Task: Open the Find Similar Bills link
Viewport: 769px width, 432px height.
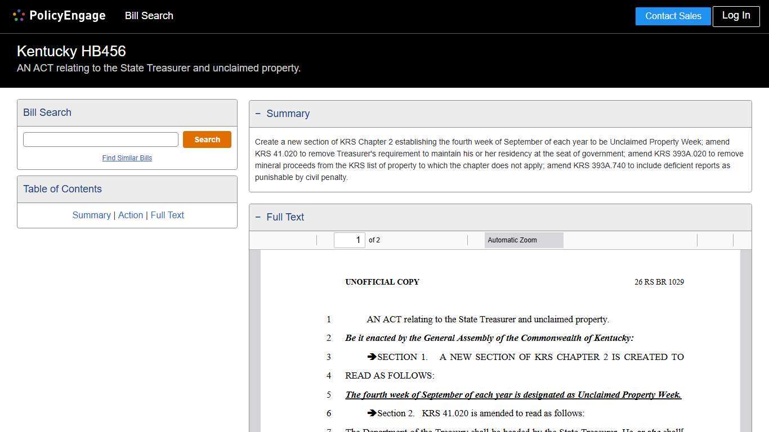Action: tap(127, 158)
